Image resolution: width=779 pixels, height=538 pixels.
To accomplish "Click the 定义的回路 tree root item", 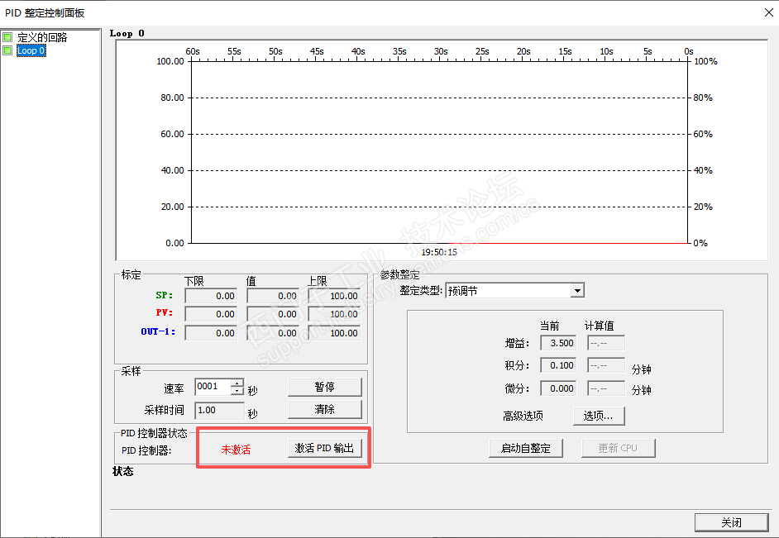I will point(42,37).
